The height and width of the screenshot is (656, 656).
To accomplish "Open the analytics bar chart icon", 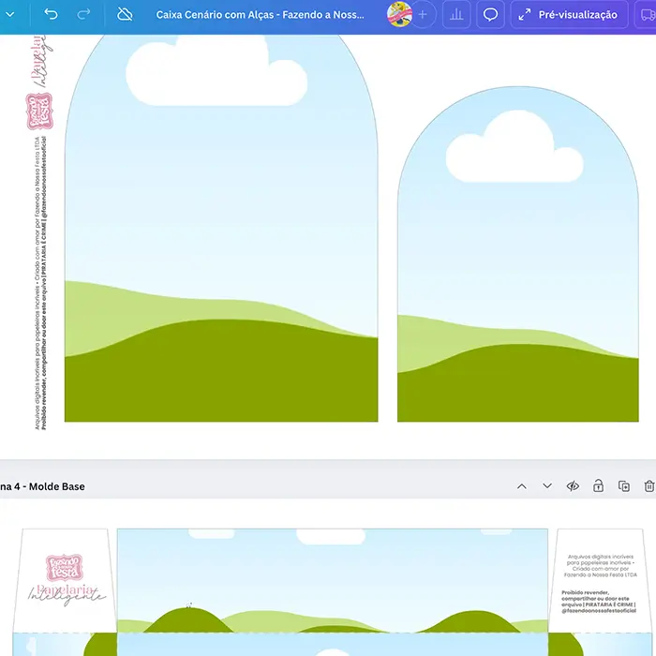I will pyautogui.click(x=455, y=14).
